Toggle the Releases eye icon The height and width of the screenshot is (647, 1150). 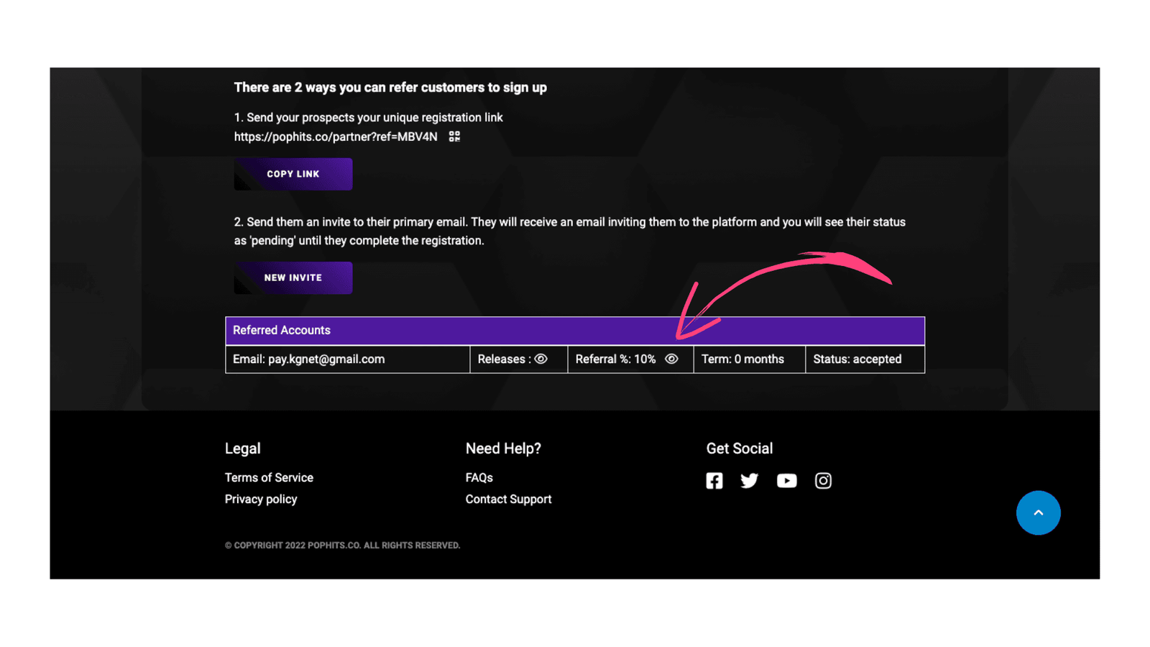pos(541,359)
